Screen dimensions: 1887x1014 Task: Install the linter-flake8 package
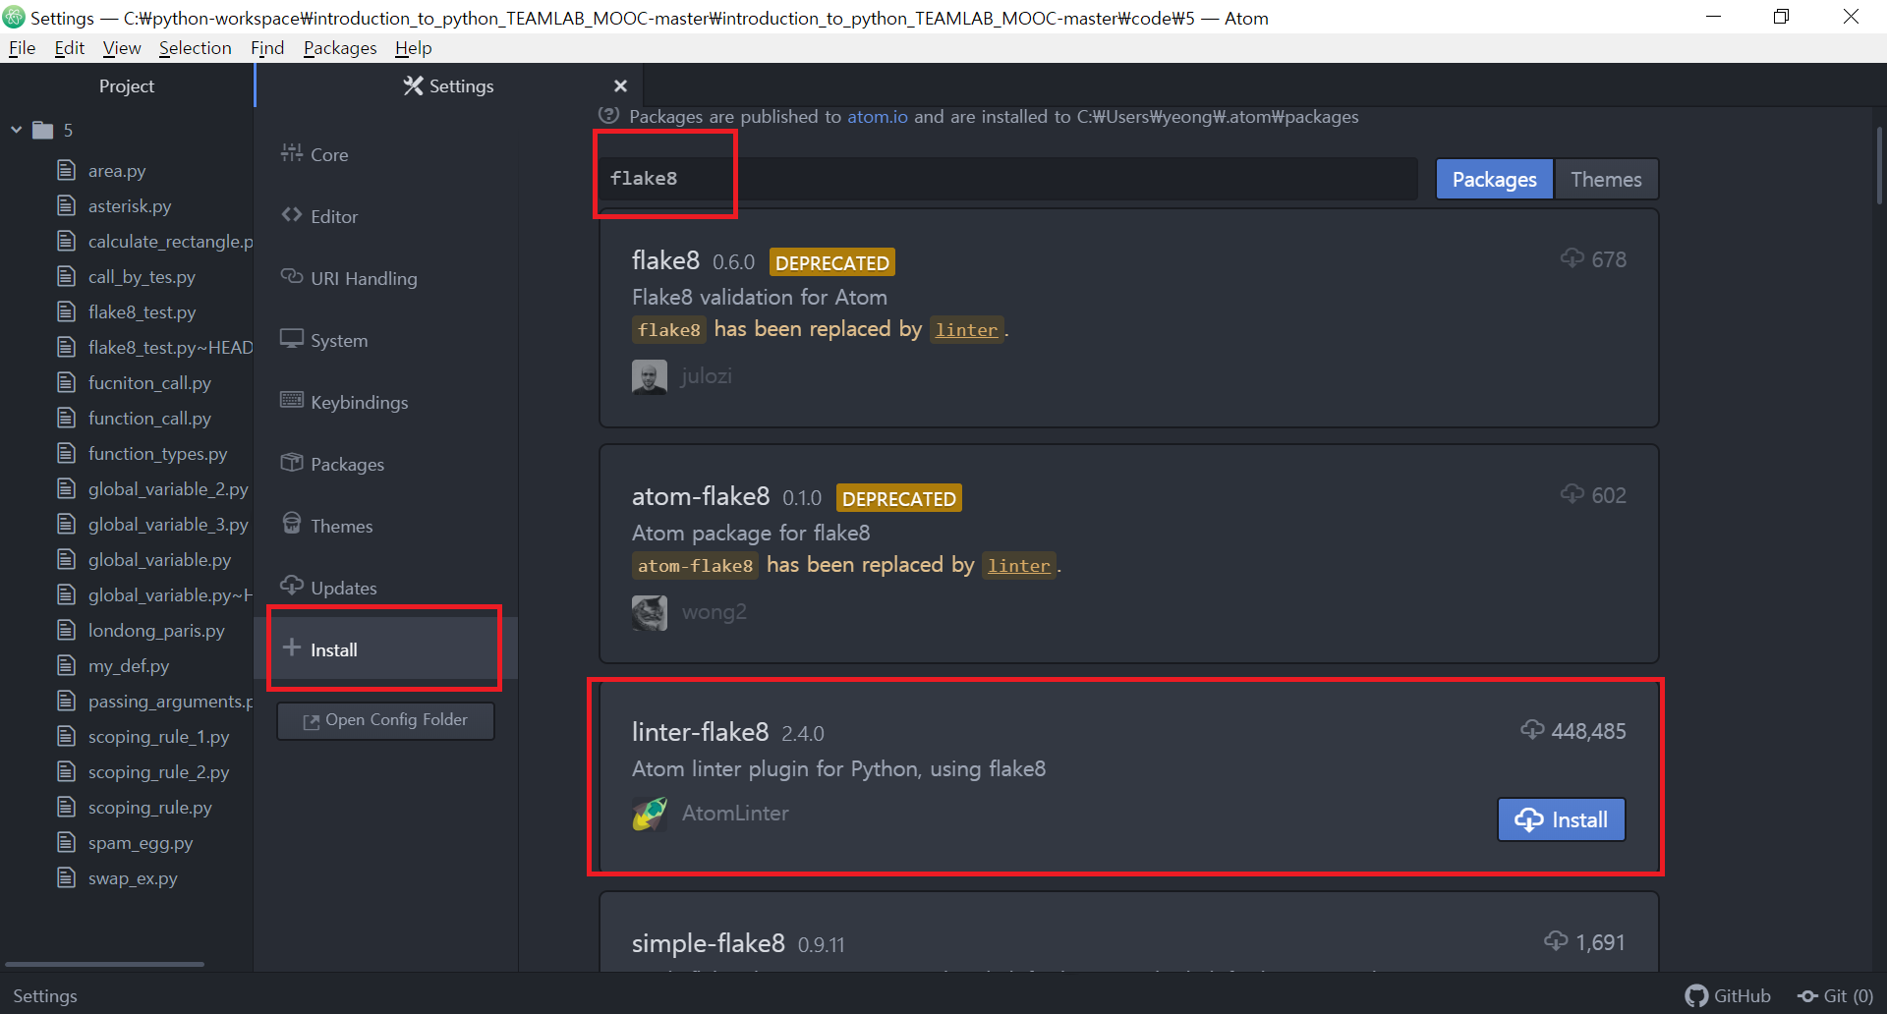(x=1561, y=819)
